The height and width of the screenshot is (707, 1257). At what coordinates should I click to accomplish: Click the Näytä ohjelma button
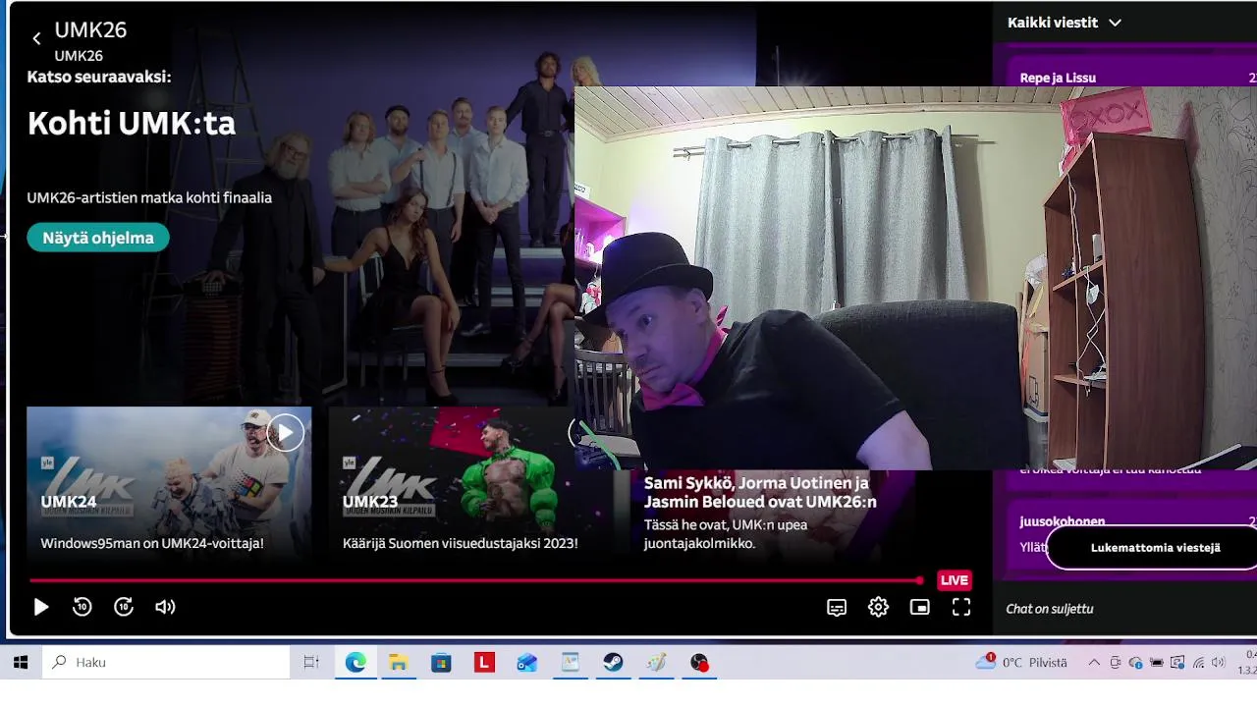pyautogui.click(x=98, y=238)
